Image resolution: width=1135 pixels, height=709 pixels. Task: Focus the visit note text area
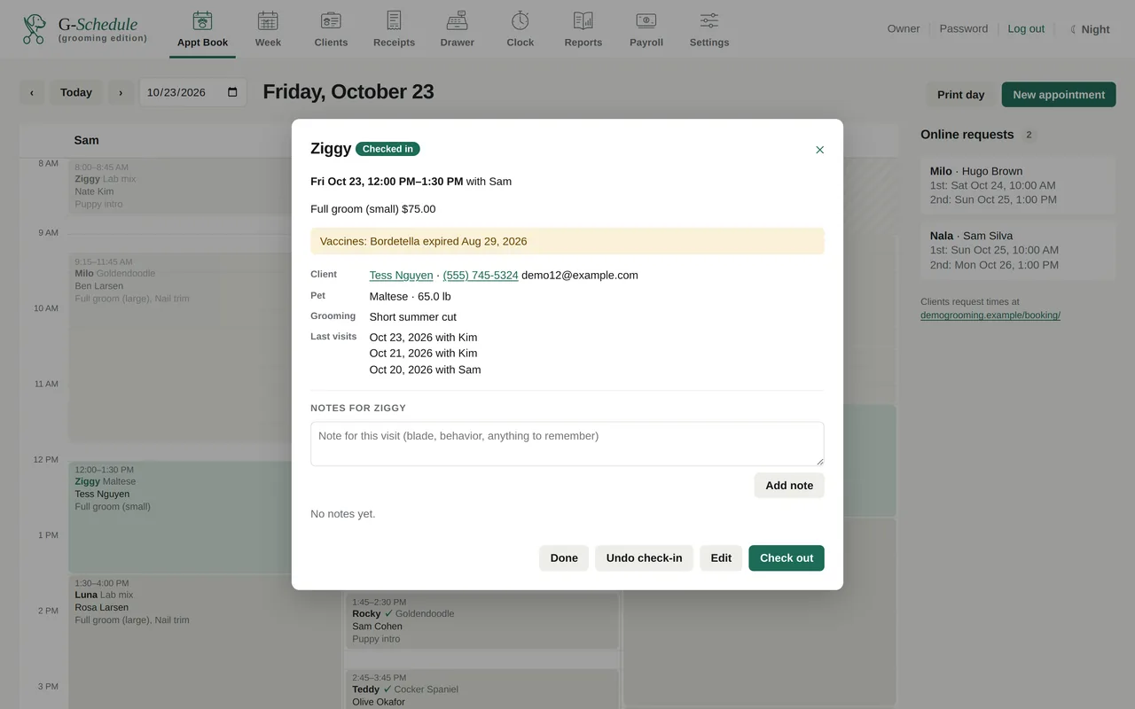pos(567,444)
